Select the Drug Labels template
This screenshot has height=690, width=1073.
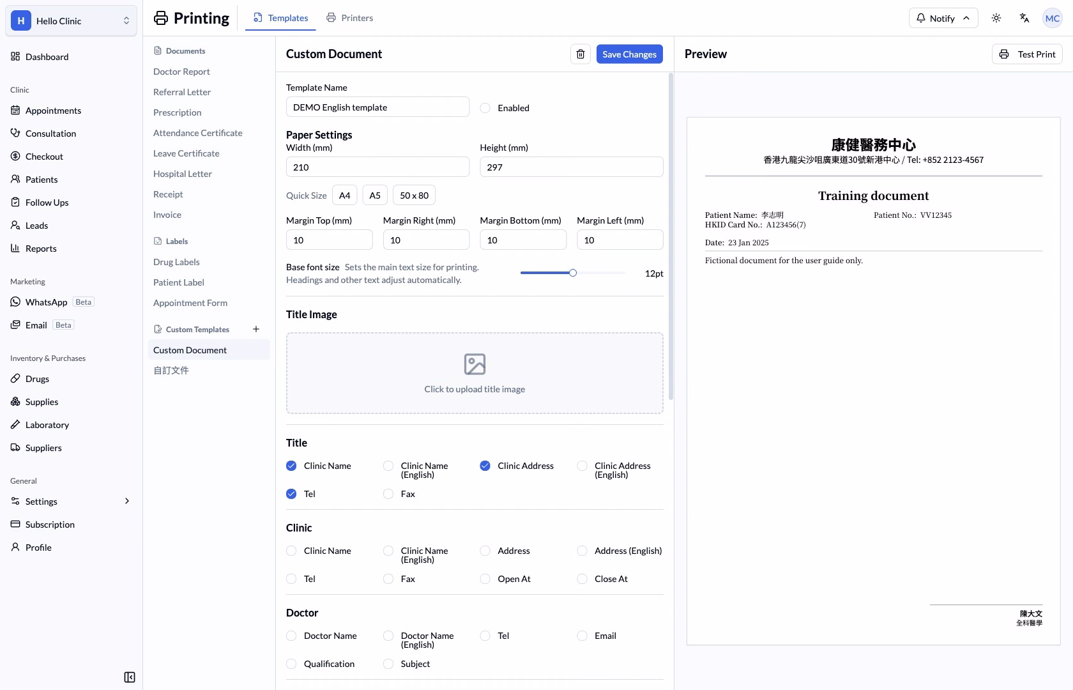pos(176,262)
